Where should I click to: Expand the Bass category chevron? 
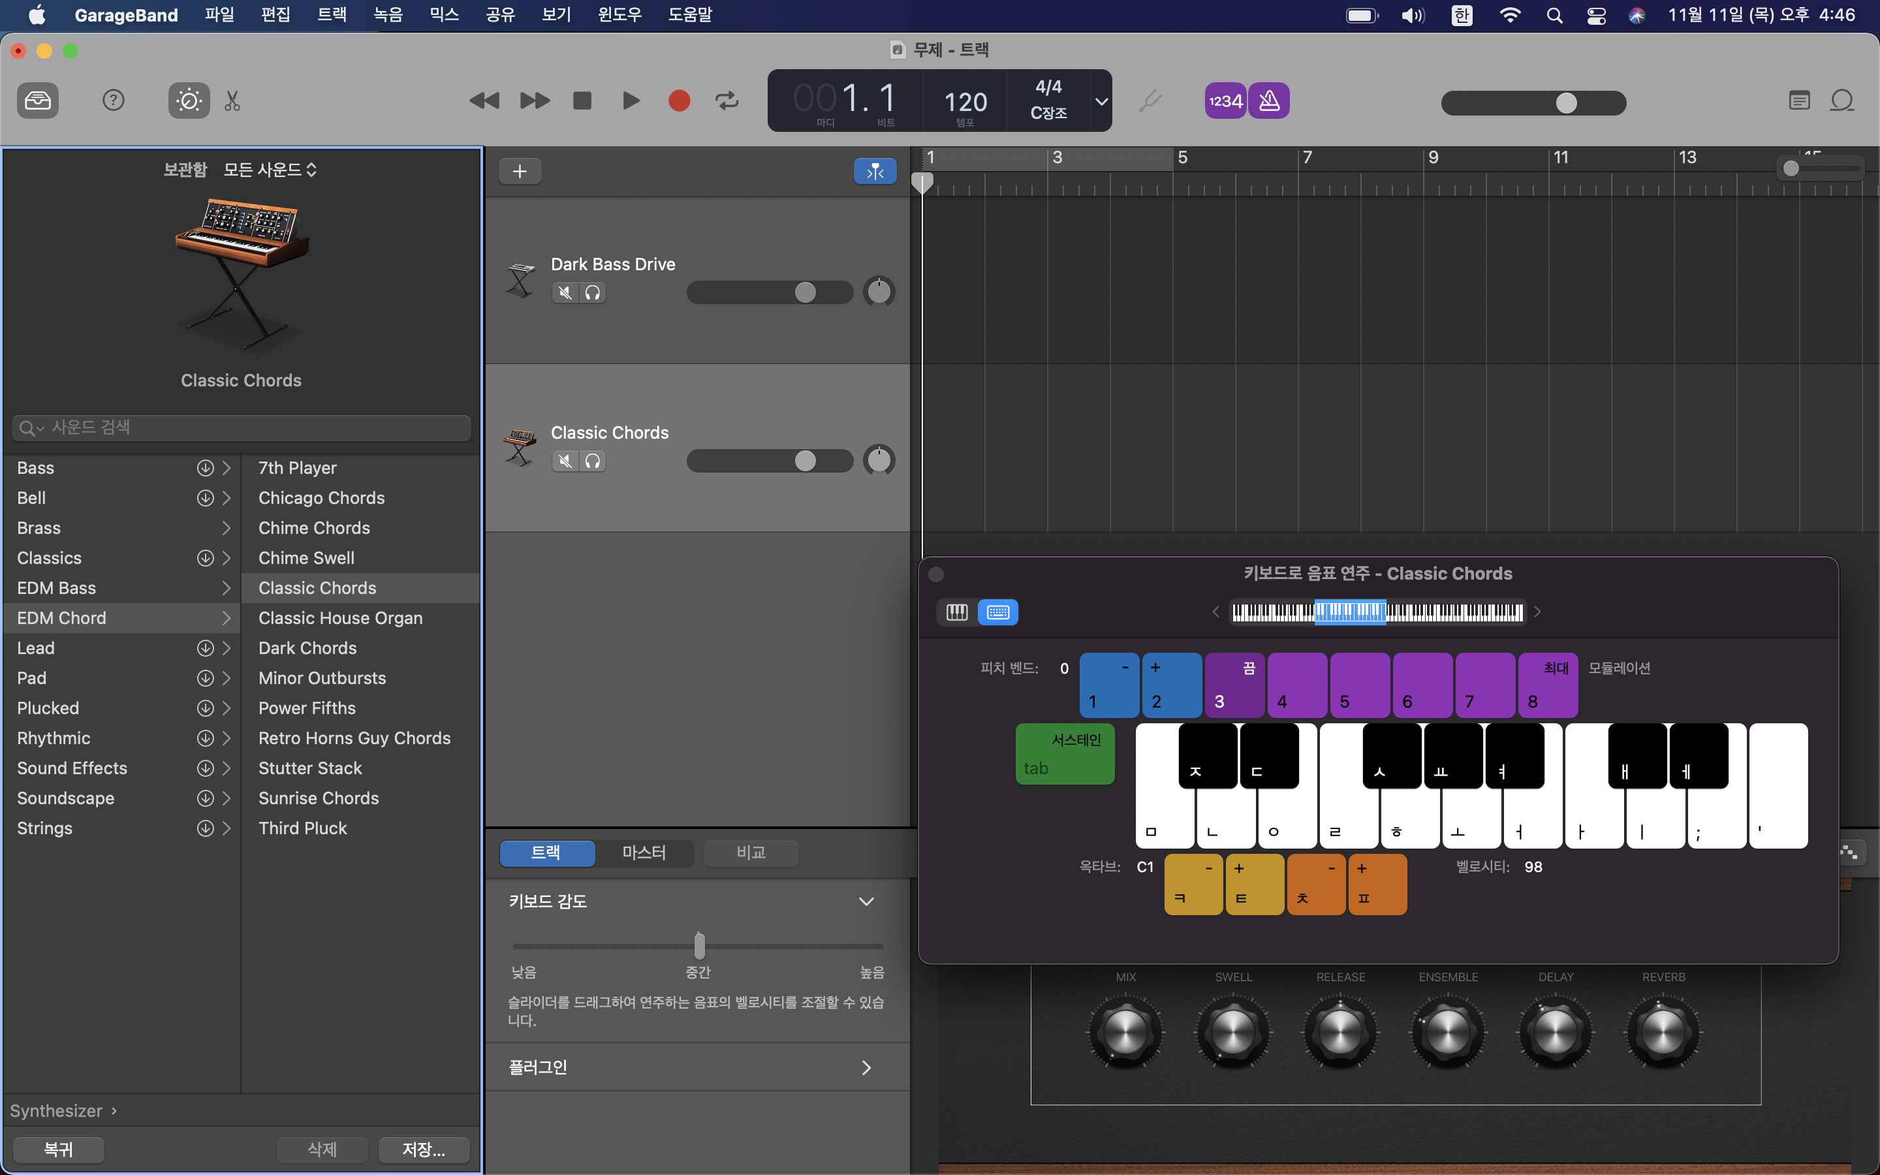(226, 468)
